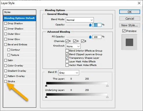143x111 pixels.
Task: Enable the Color Overlay checkbox
Action: point(6,66)
